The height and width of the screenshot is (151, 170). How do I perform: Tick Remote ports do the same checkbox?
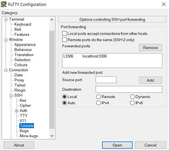pos(64,40)
